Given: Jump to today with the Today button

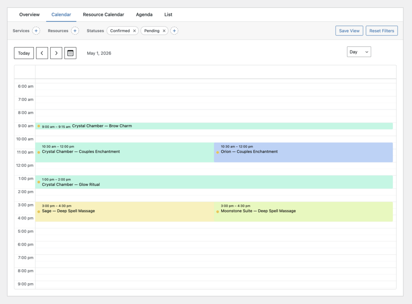Looking at the screenshot, I should coord(24,53).
